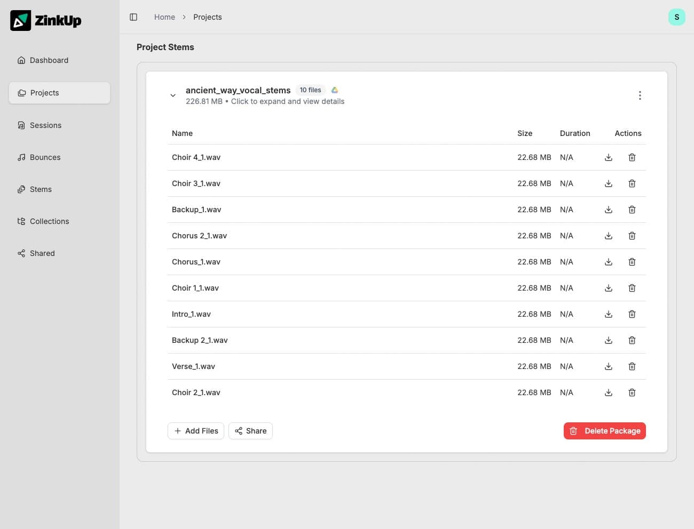Navigate to Home via the breadcrumb
Screen dimensions: 694x529
164,17
